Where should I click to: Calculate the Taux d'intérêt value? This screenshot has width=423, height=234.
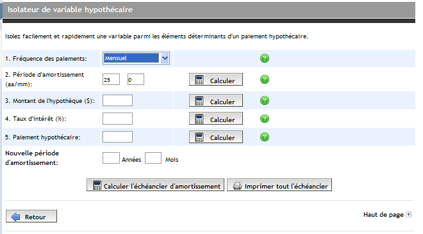coord(216,119)
